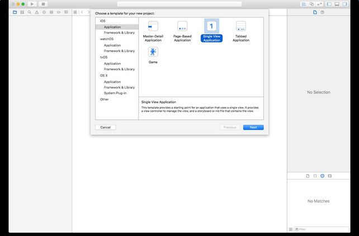Select the Game template
359x236 pixels.
click(x=153, y=55)
